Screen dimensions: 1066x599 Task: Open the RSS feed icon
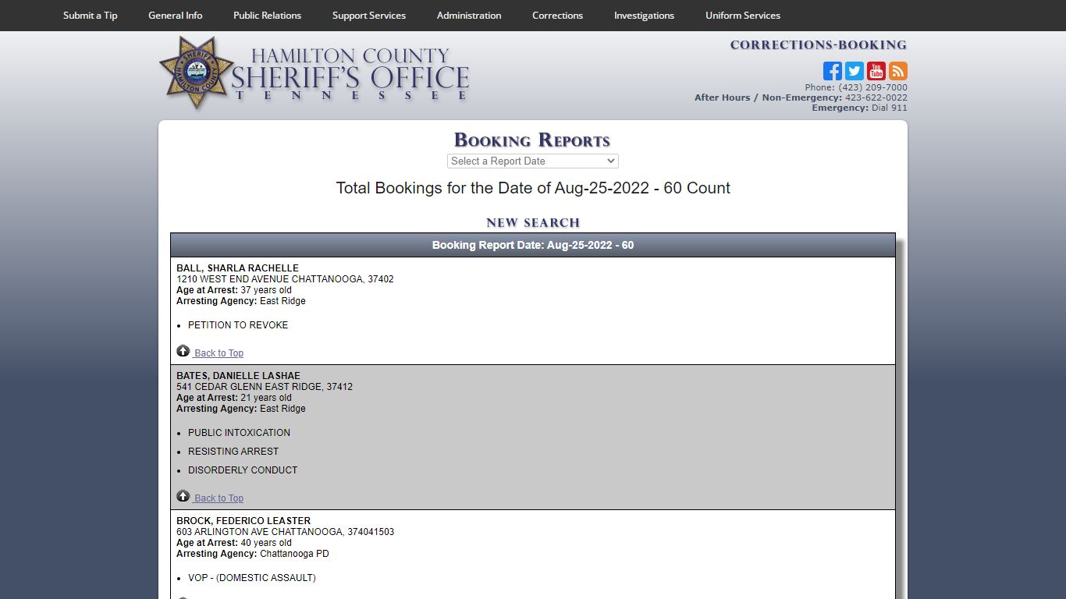[x=898, y=71]
